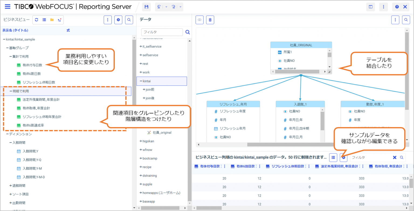This screenshot has width=414, height=211.
Task: Open the three-dot menu in the diagram panel
Action: point(395,20)
